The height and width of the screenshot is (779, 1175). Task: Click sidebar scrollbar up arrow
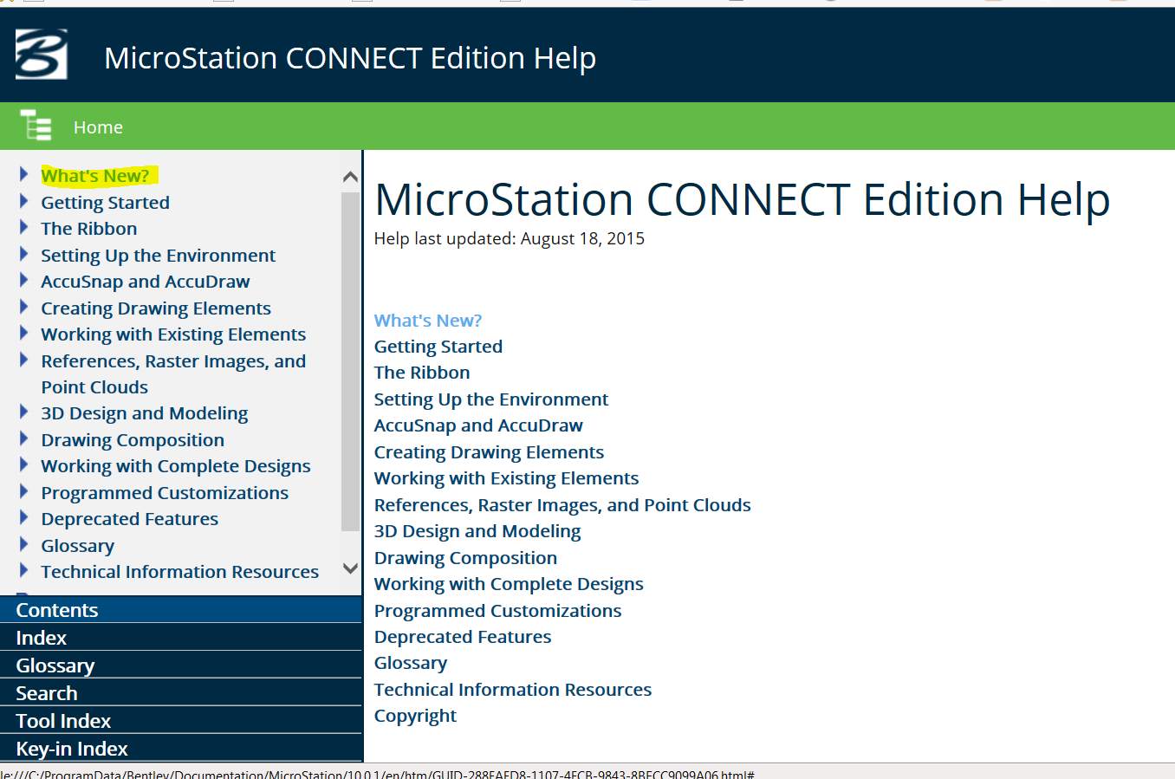350,177
